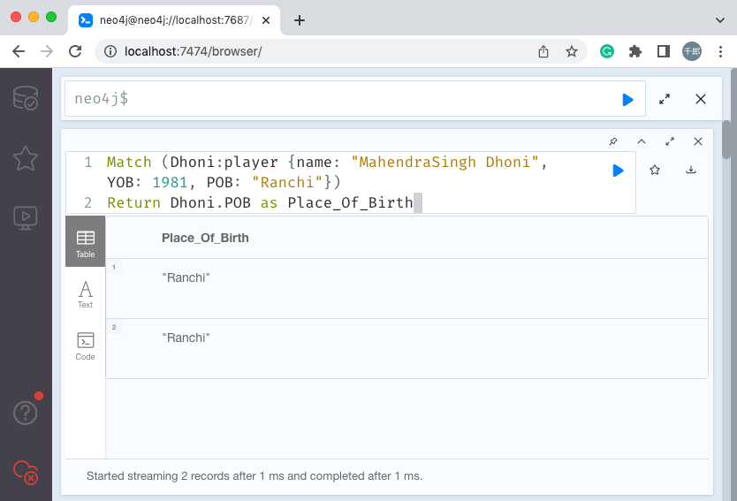Open the Chrome Extensions puzzle menu
Screen dimensions: 737x501
click(x=635, y=51)
